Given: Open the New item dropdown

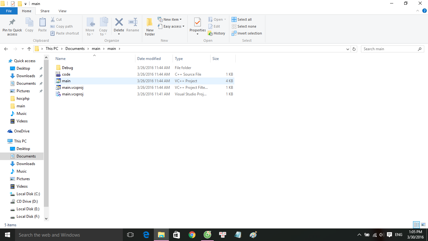Looking at the screenshot, I should (172, 19).
